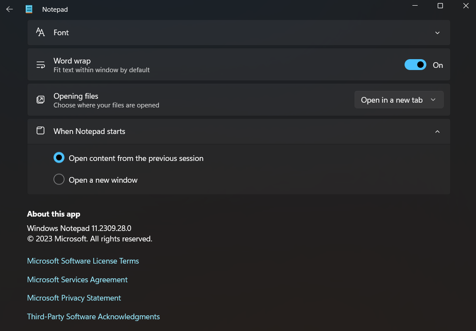This screenshot has height=331, width=476.
Task: Click the Word wrap icon
Action: [x=41, y=64]
